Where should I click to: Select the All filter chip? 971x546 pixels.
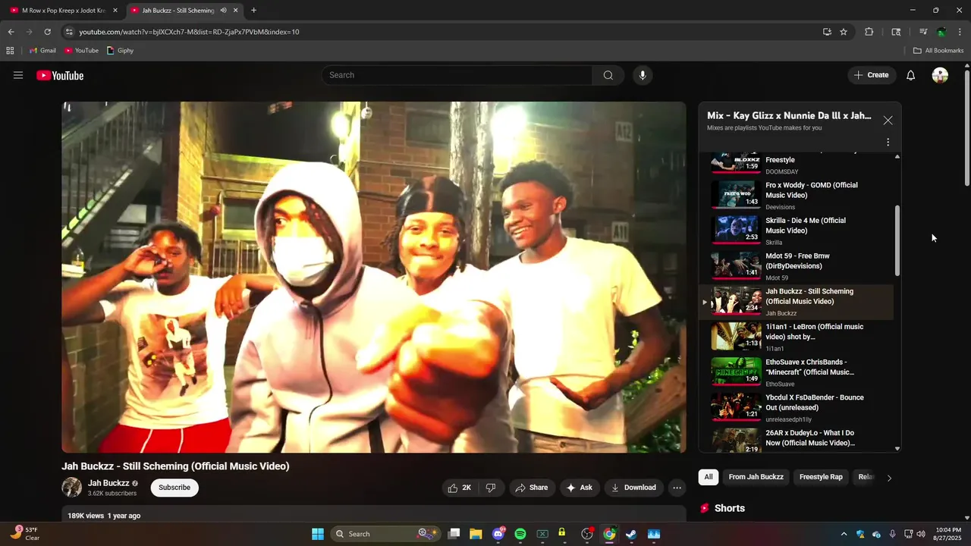709,477
